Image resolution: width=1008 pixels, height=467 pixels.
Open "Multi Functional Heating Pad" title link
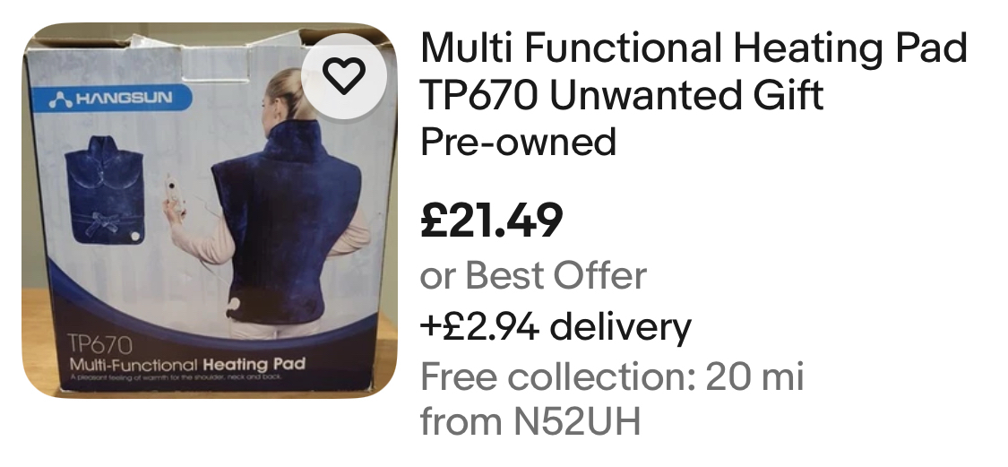click(693, 49)
